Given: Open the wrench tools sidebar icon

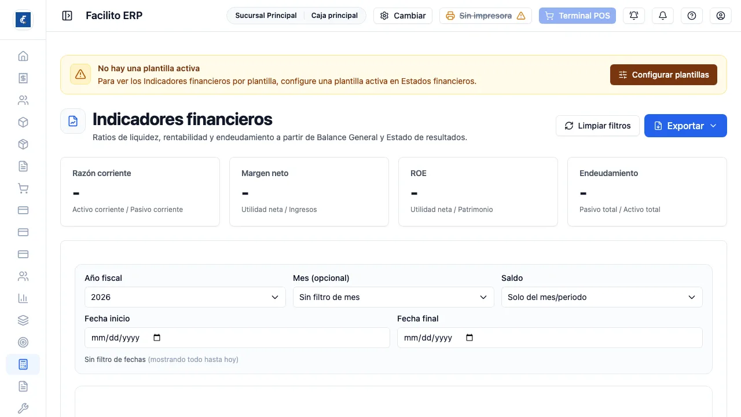Looking at the screenshot, I should (x=23, y=408).
